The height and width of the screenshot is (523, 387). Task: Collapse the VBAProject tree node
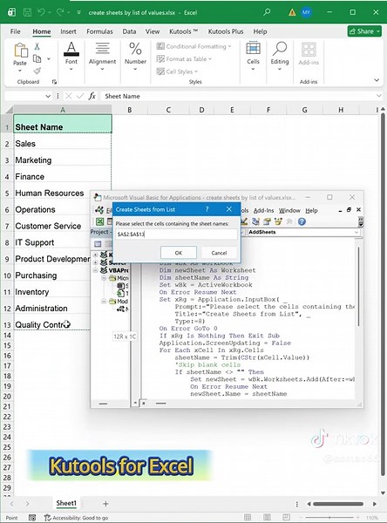click(x=95, y=270)
